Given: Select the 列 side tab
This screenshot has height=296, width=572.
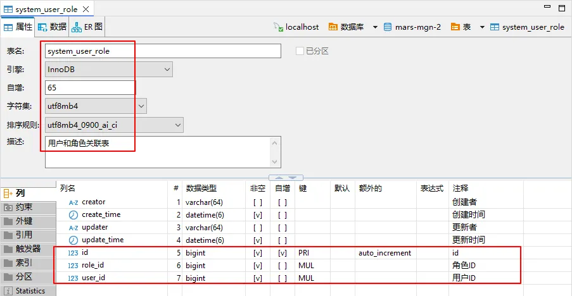Looking at the screenshot, I should pyautogui.click(x=28, y=193).
